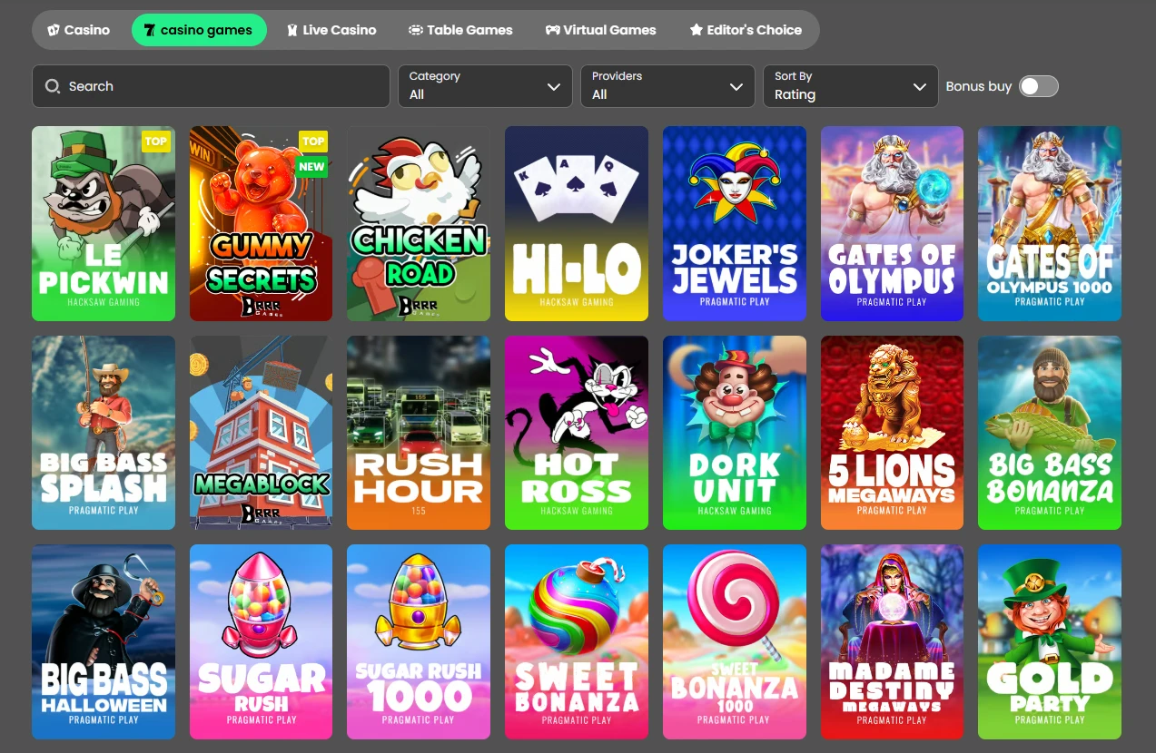Click the NEW badge on Gummy Secrets

pyautogui.click(x=311, y=166)
